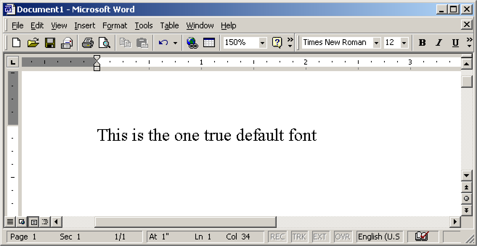This screenshot has width=477, height=246.
Task: Click the E-mail toolbar icon
Action: [67, 43]
